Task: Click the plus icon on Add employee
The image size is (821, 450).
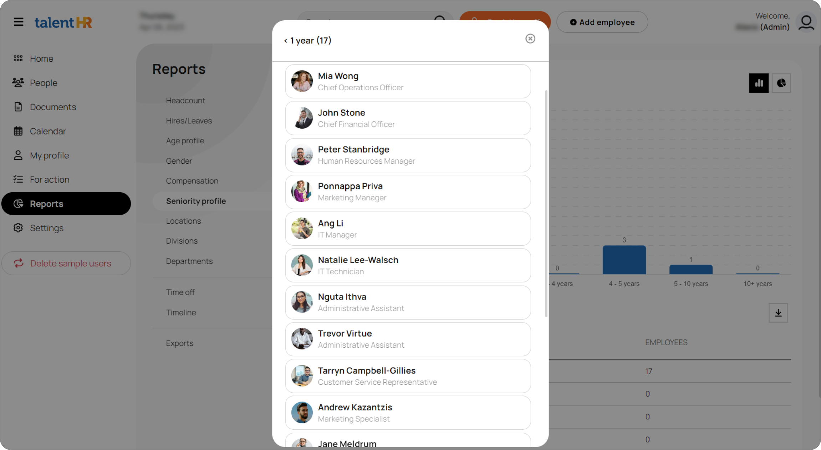Action: [573, 22]
